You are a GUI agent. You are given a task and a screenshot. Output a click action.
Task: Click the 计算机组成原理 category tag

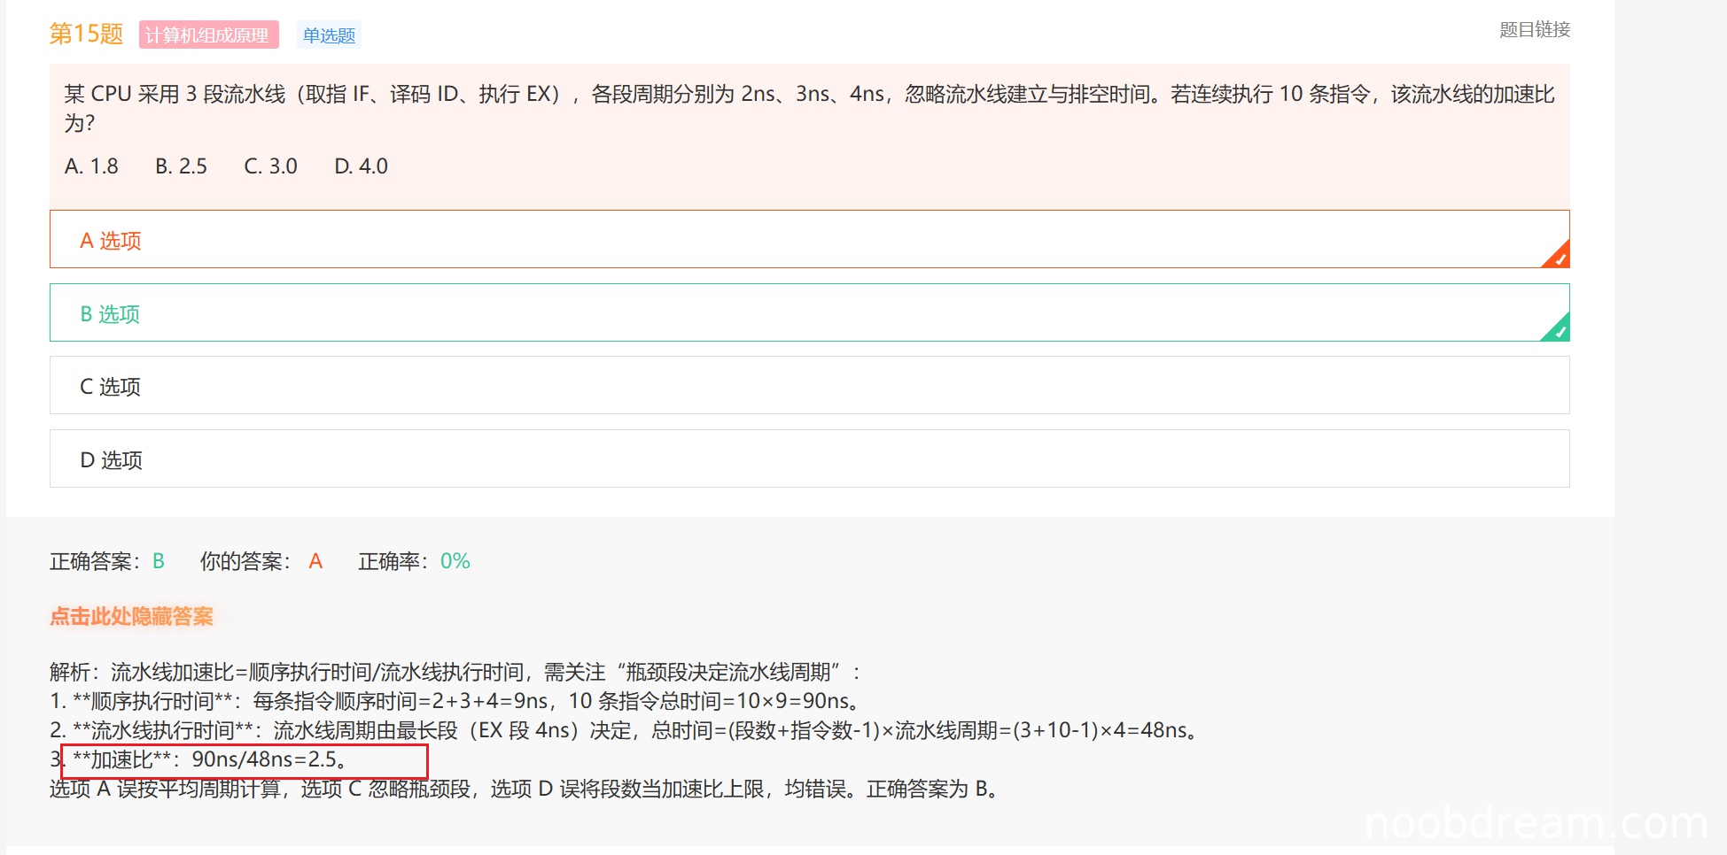[208, 35]
